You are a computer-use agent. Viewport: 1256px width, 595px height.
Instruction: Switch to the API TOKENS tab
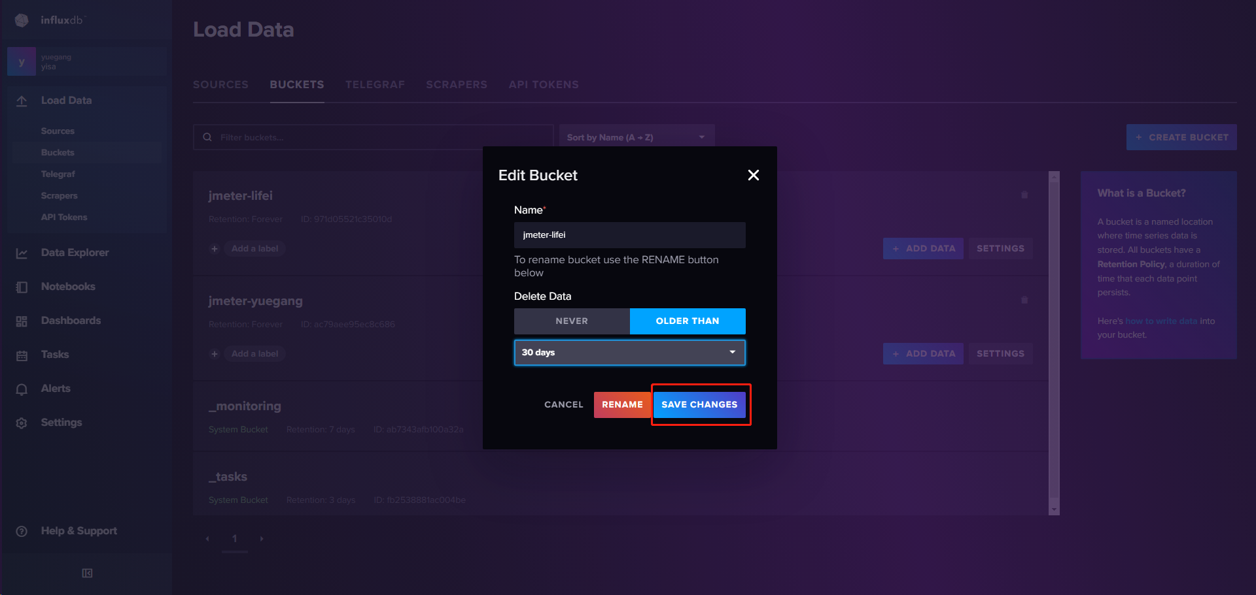[x=544, y=85]
